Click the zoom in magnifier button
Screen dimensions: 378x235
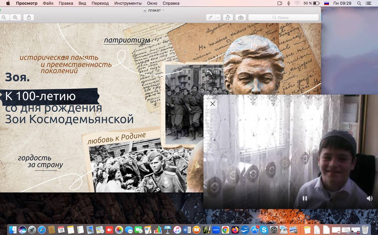pyautogui.click(x=15, y=17)
